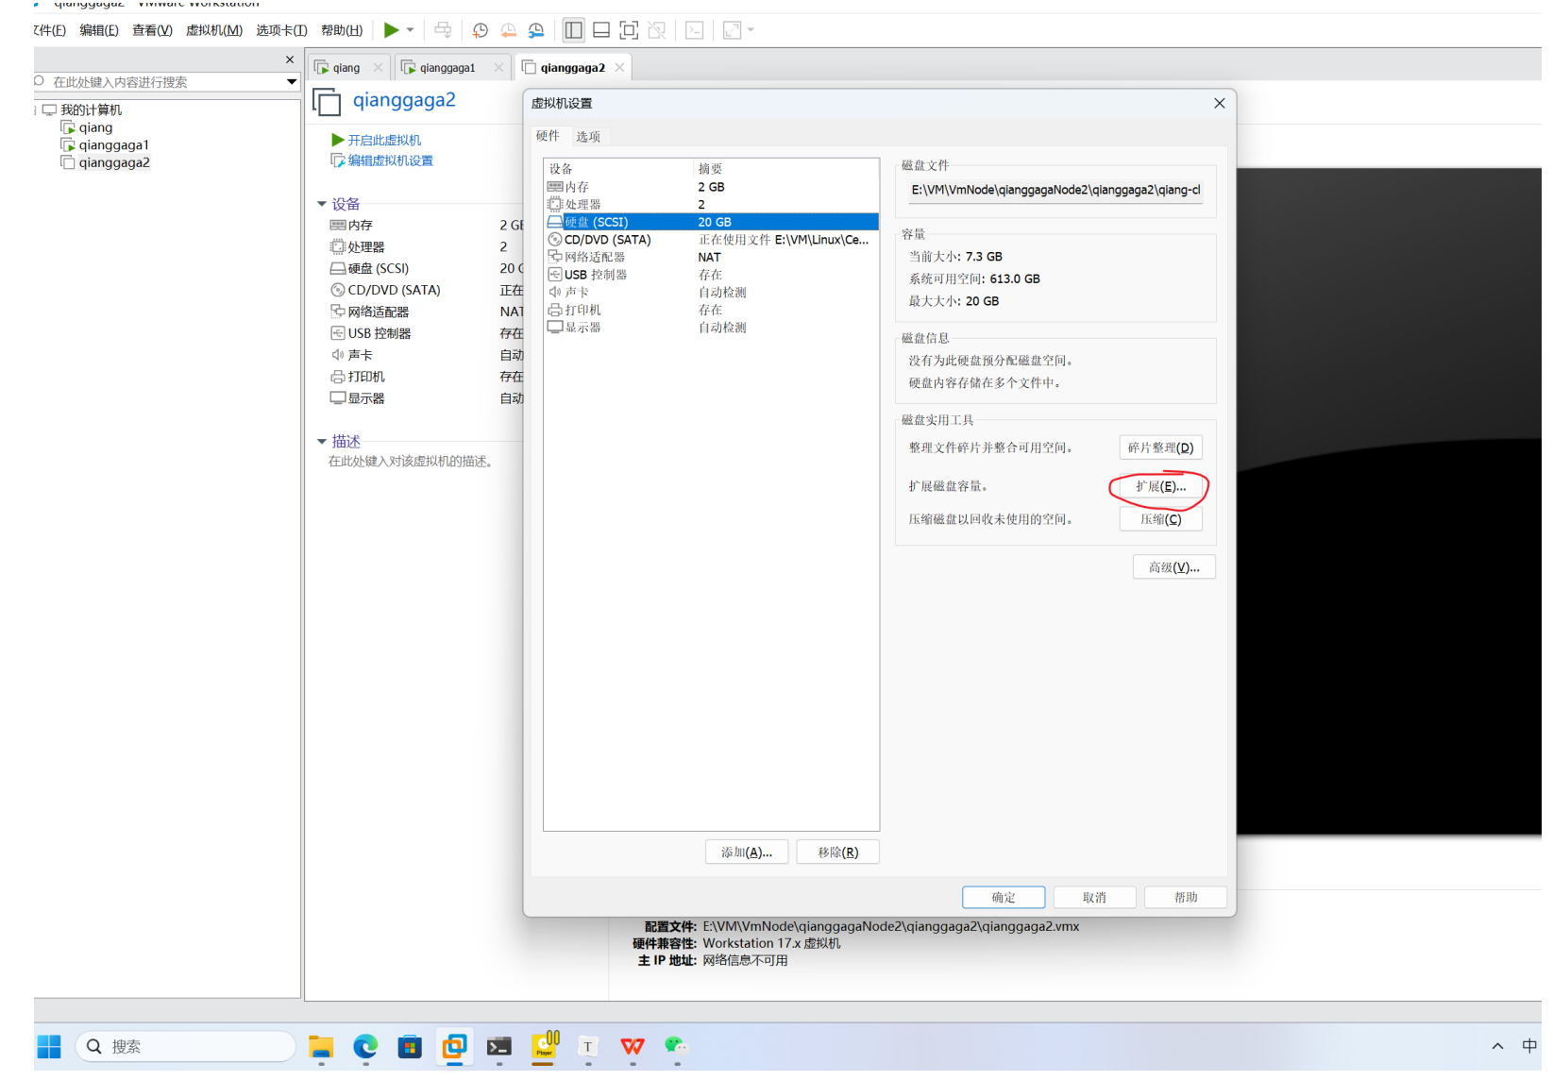Open File Explorer from the taskbar
The image size is (1553, 1080).
(321, 1046)
